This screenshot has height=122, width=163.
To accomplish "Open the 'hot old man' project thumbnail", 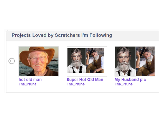I will (x=39, y=61).
